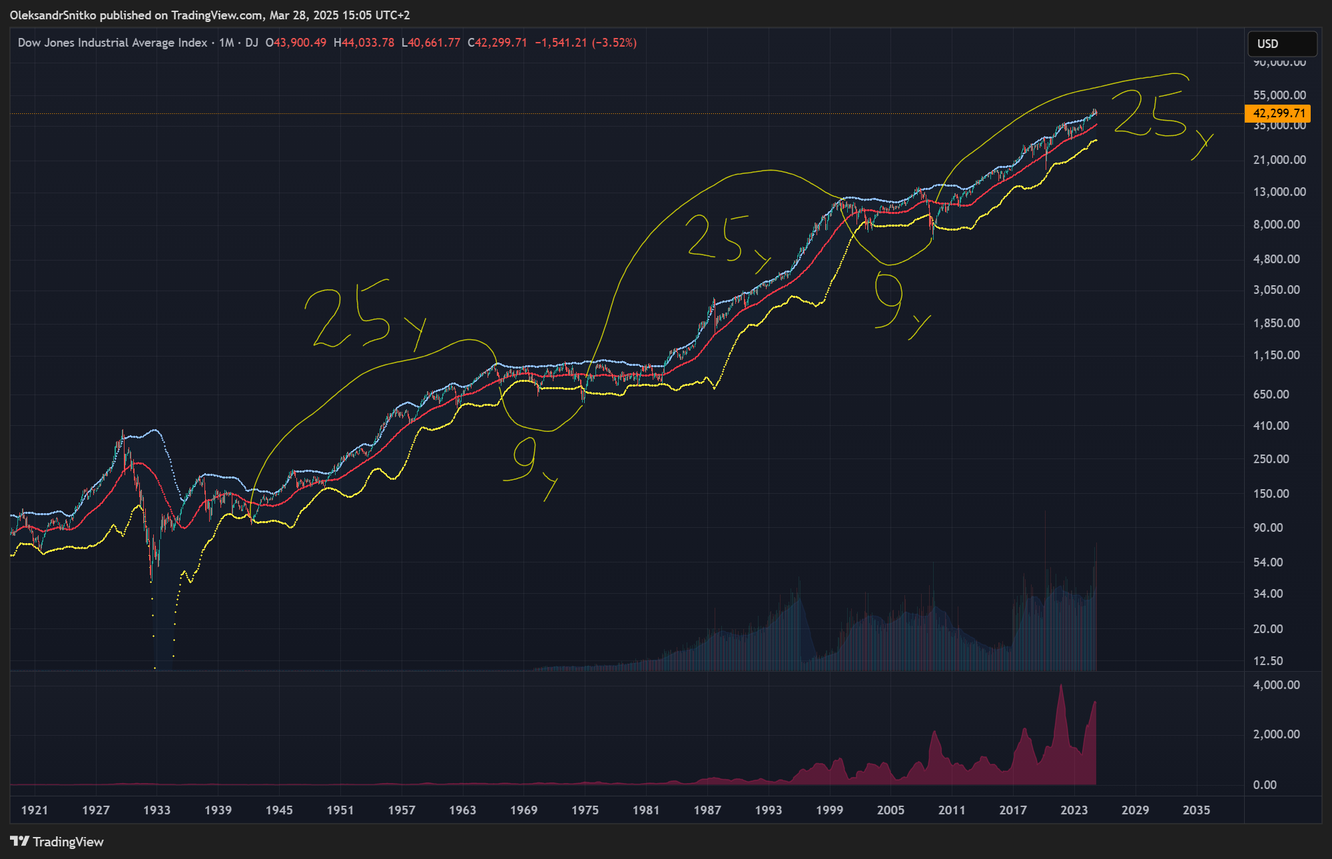The image size is (1332, 859).
Task: Click the 0.00 label on the indicator scale
Action: 1265,785
